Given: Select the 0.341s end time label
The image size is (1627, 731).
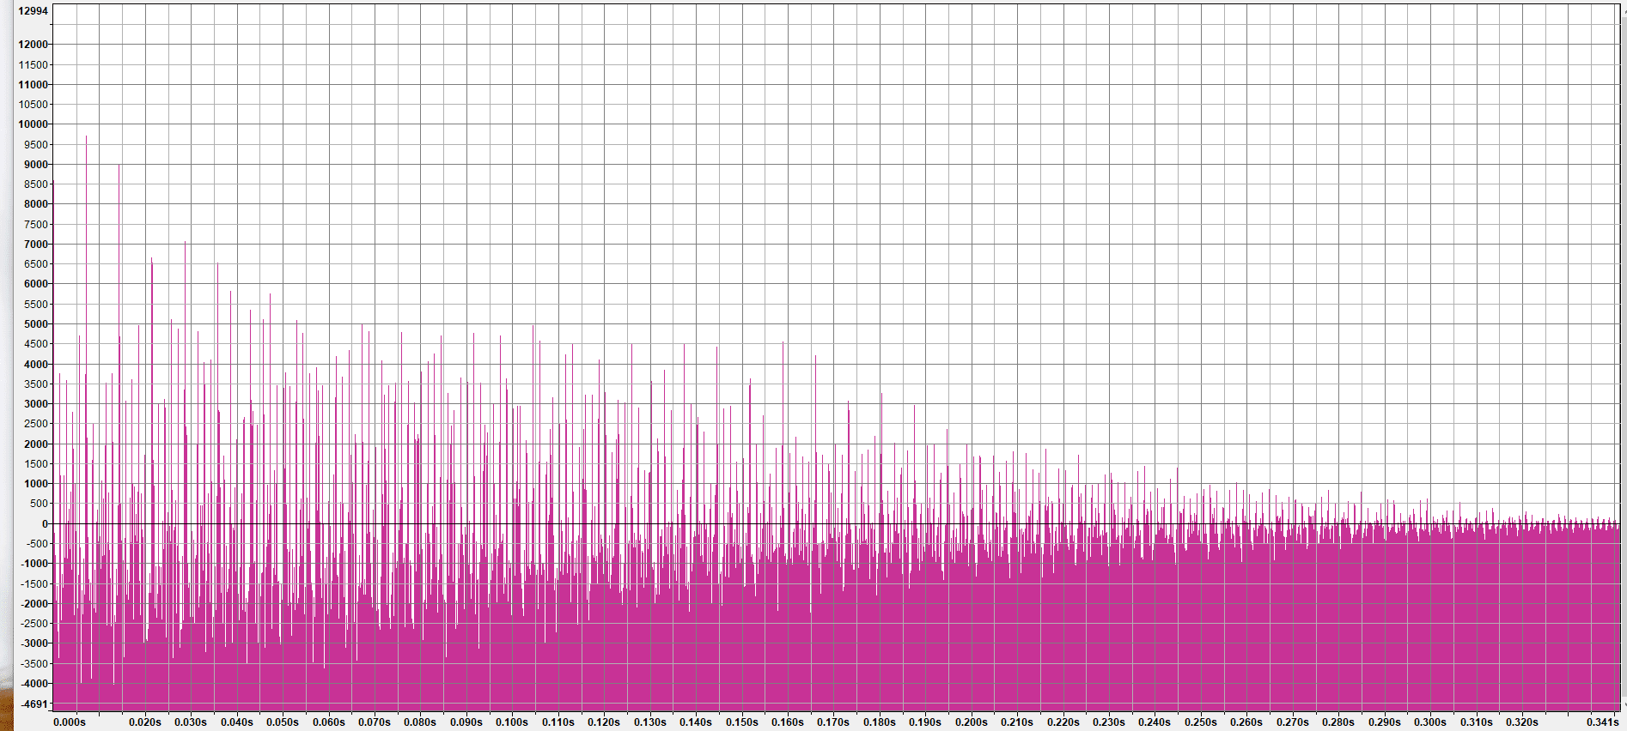Looking at the screenshot, I should pos(1603,722).
